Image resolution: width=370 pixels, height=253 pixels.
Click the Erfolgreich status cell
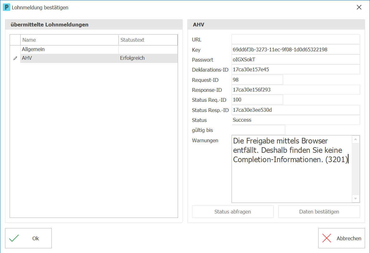pyautogui.click(x=148, y=58)
